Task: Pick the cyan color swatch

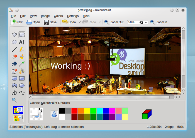Action: point(100,111)
